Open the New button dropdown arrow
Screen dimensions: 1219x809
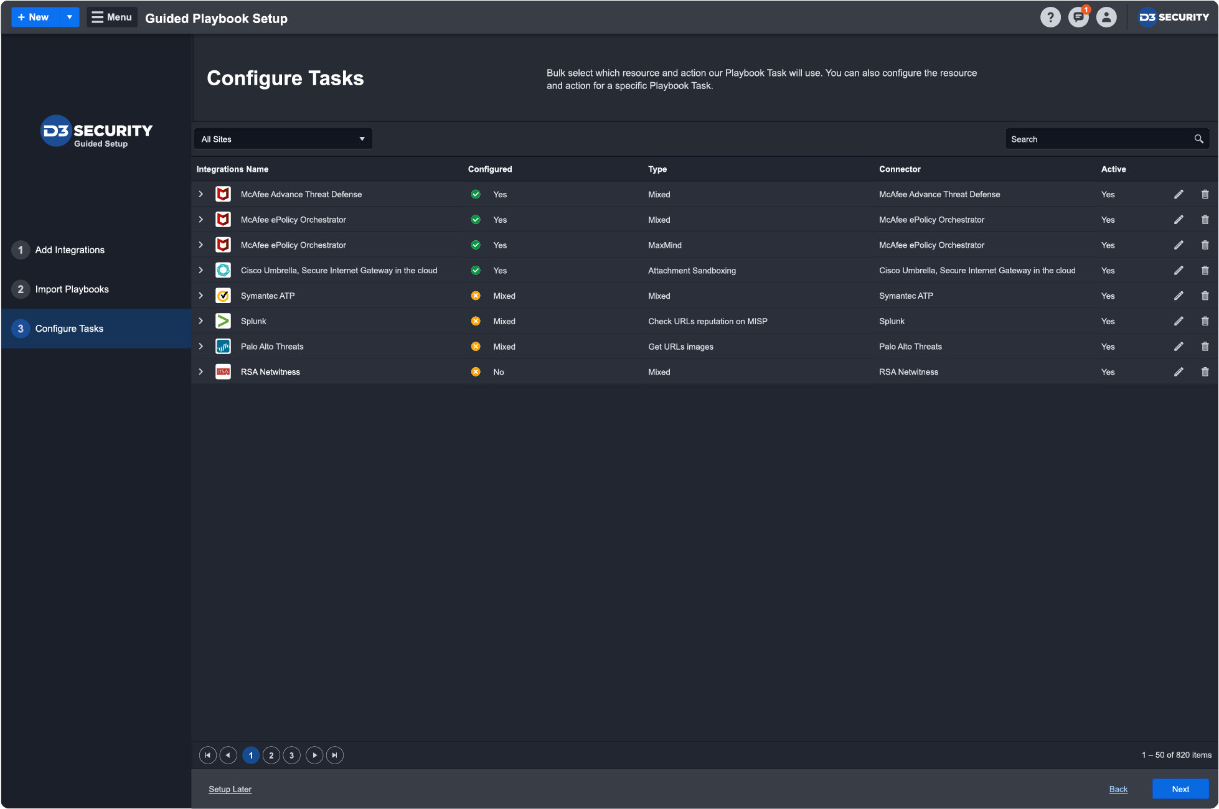[x=69, y=17]
